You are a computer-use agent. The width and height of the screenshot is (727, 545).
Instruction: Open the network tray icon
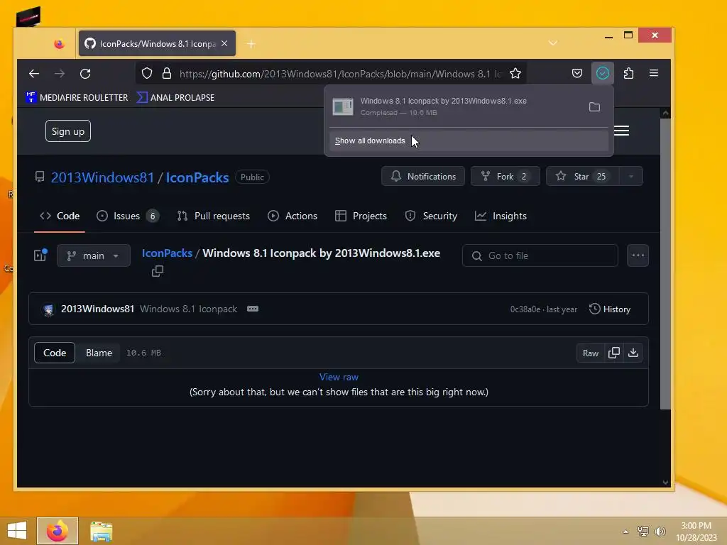(x=643, y=531)
